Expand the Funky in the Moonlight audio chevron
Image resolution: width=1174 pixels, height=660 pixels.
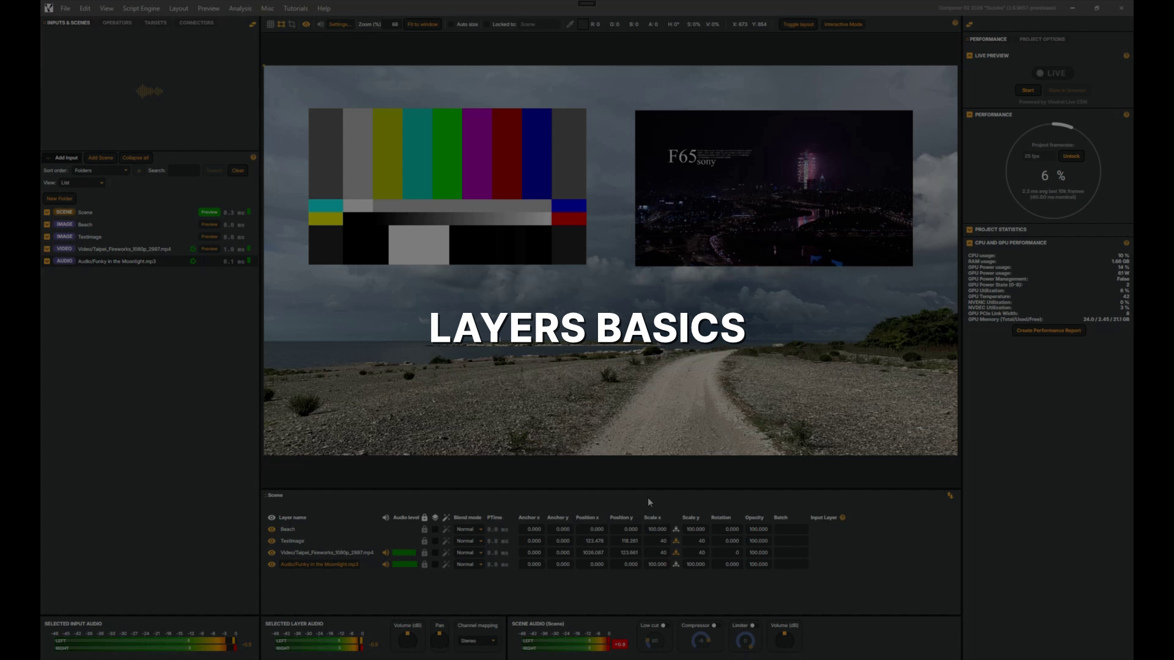(x=47, y=261)
